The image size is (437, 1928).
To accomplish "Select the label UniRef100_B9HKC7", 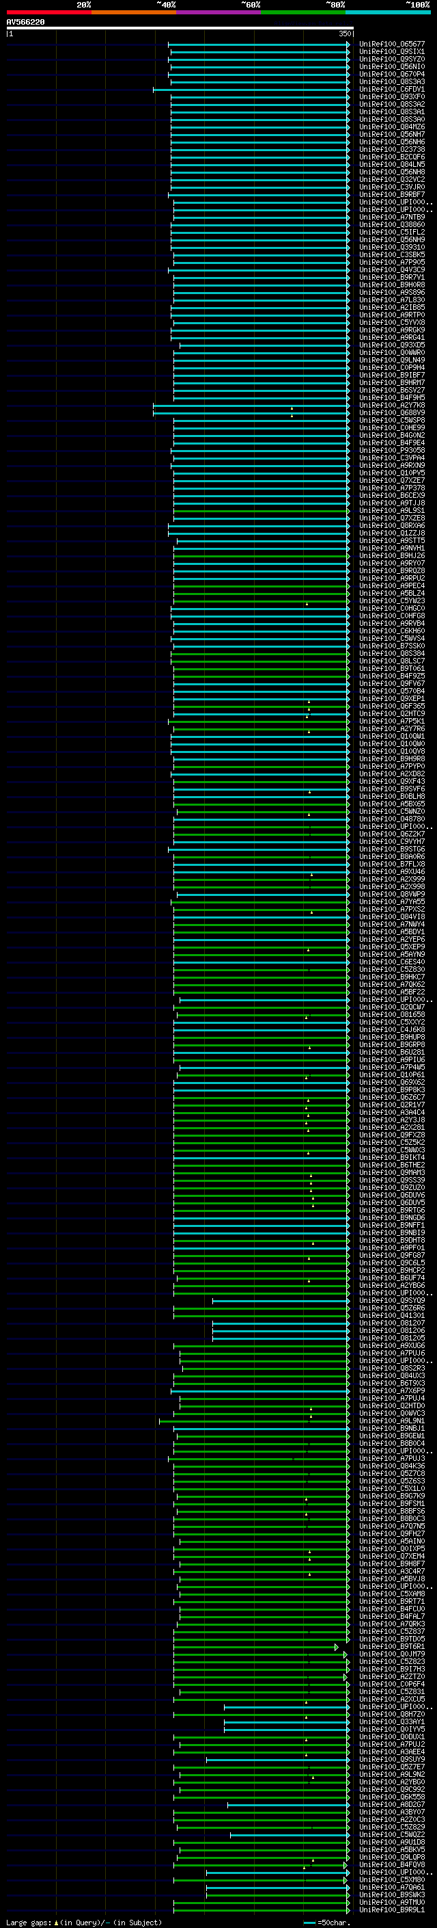I will point(392,977).
